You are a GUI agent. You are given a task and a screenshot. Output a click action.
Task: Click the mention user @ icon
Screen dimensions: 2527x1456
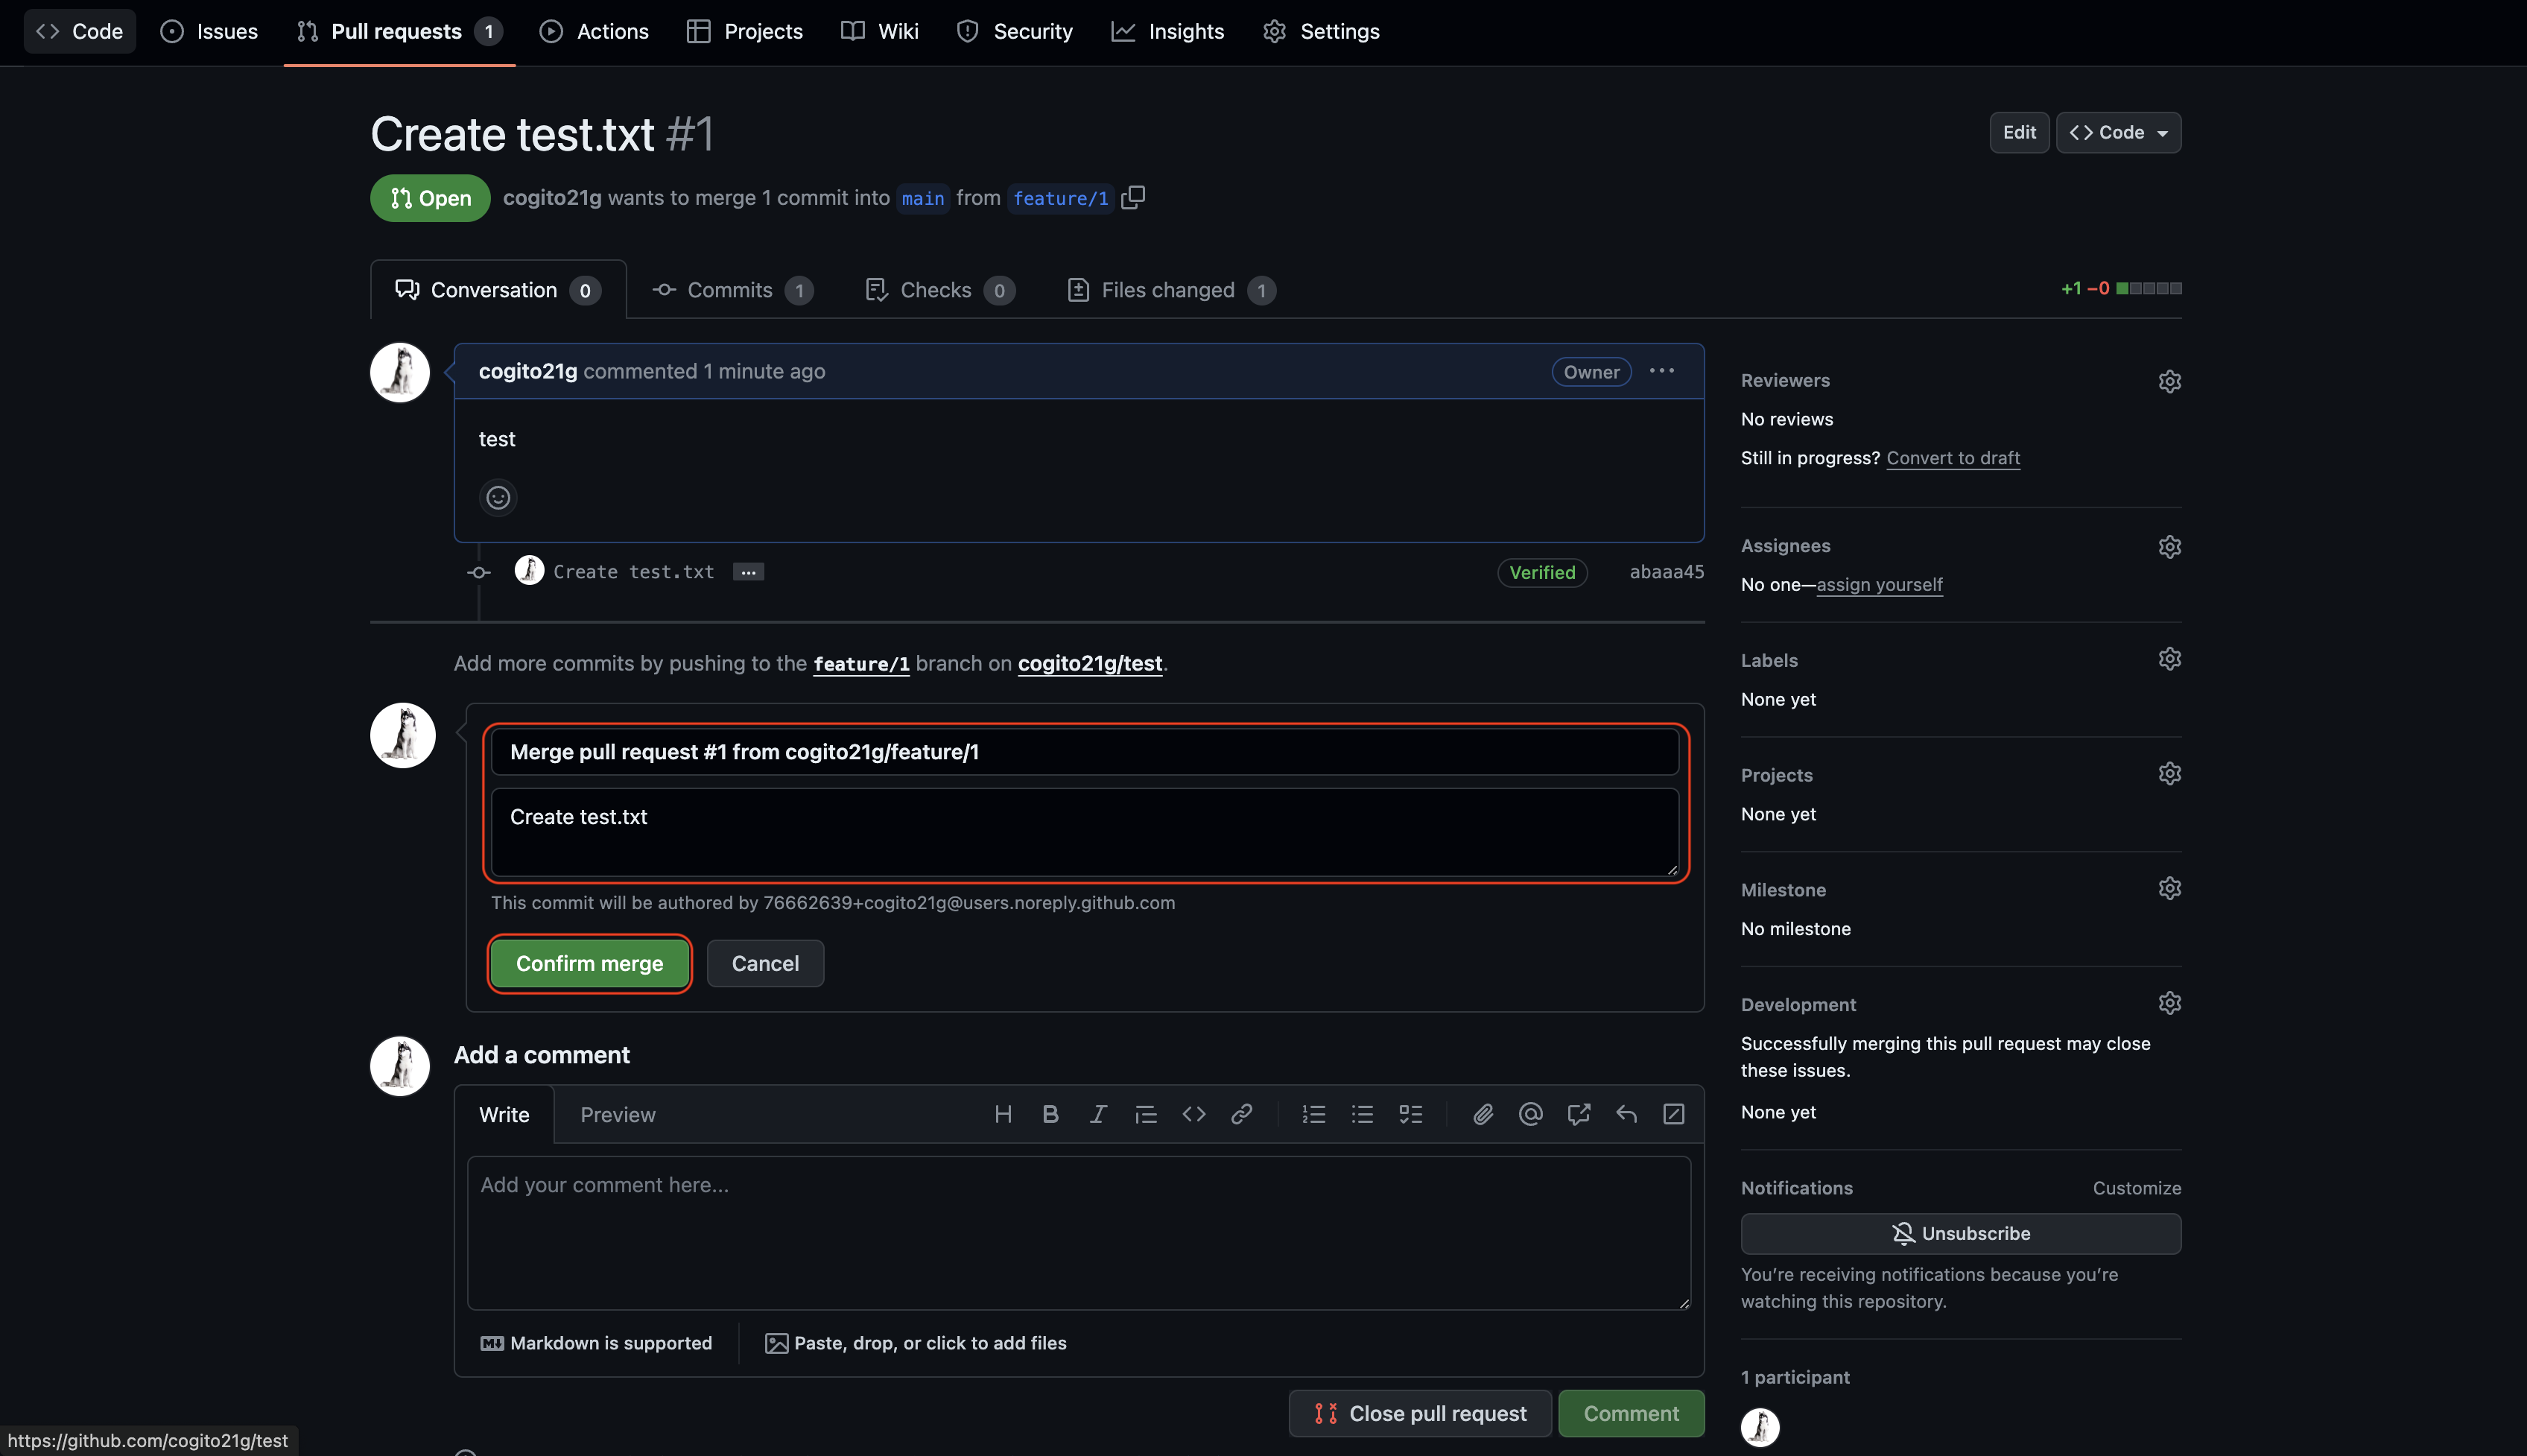tap(1530, 1114)
